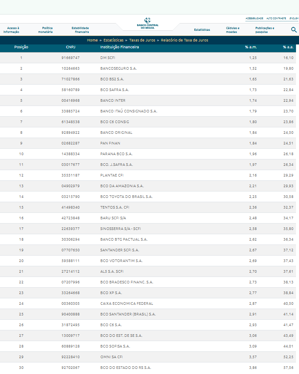Select BCO BS2 S.A. institution name
The height and width of the screenshot is (374, 299).
tap(112, 79)
